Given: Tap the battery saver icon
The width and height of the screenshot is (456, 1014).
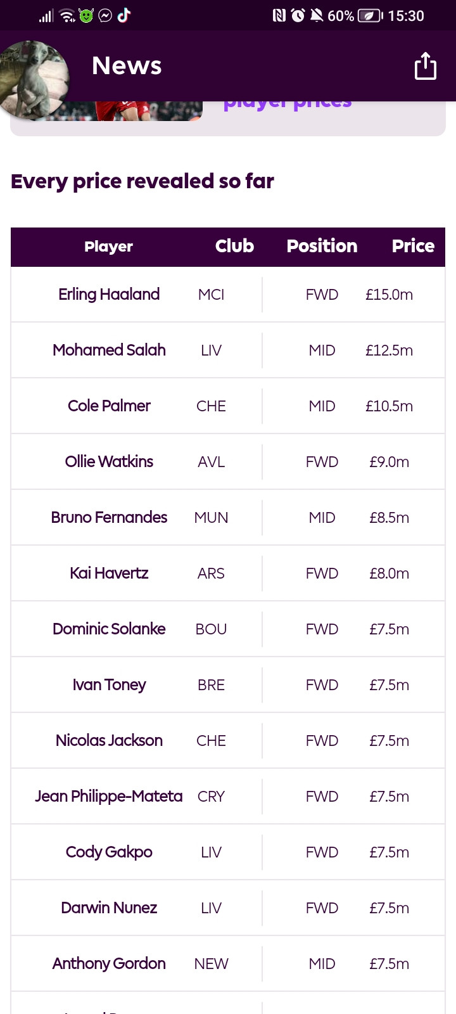Looking at the screenshot, I should click(x=370, y=16).
